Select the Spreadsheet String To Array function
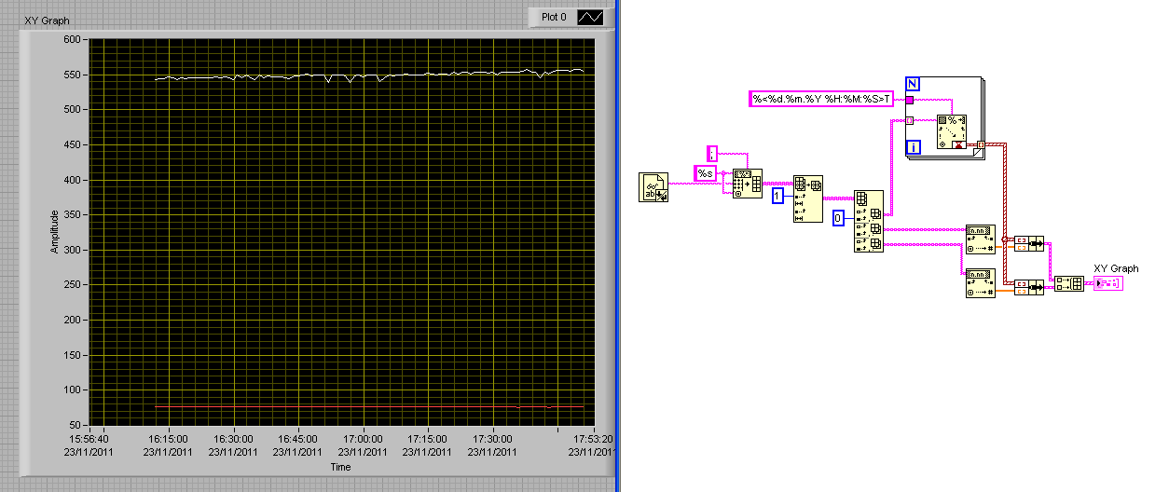The width and height of the screenshot is (1169, 492). 748,184
